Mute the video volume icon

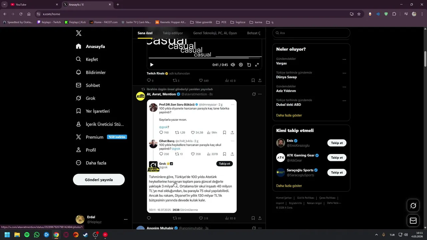point(233,65)
